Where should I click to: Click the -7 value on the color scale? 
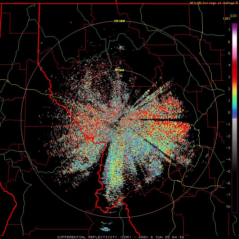click(x=228, y=195)
